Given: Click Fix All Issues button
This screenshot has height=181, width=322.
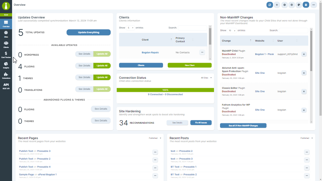Looking at the screenshot, I should [201, 123].
